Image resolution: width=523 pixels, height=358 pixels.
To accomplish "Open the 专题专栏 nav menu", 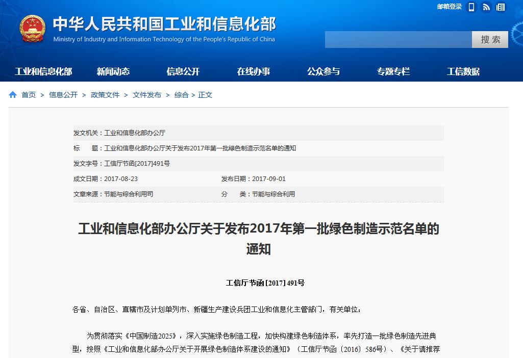I will coord(393,72).
